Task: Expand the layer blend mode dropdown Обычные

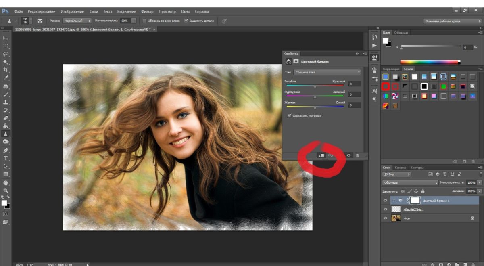Action: [x=410, y=182]
